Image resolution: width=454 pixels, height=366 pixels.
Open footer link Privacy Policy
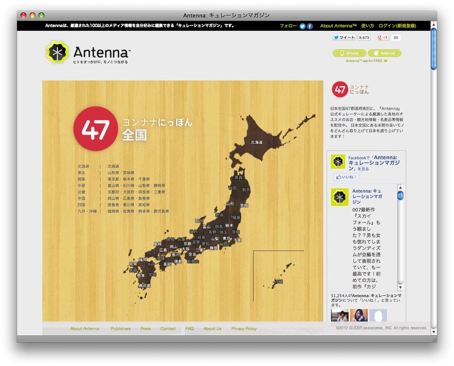(244, 329)
